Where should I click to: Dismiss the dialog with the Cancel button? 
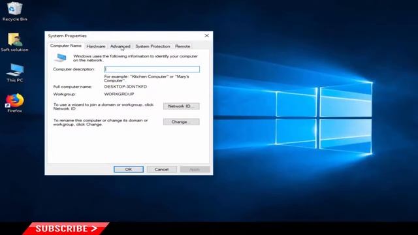pos(161,170)
